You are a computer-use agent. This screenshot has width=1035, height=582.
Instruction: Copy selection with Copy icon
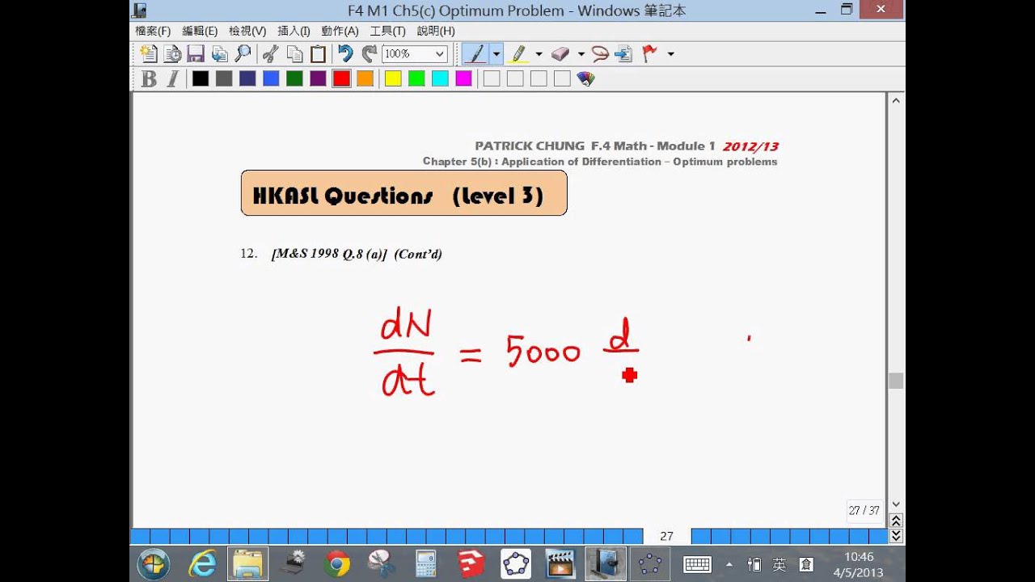click(294, 54)
